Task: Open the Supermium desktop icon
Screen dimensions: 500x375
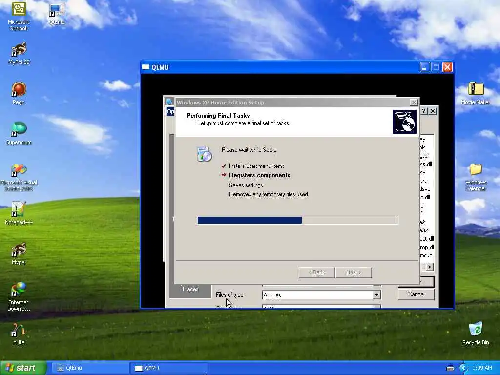Action: click(19, 133)
